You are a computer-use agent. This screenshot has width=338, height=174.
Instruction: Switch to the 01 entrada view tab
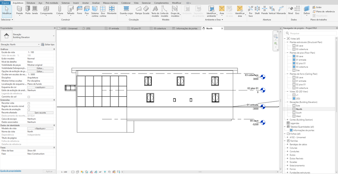[114, 28]
